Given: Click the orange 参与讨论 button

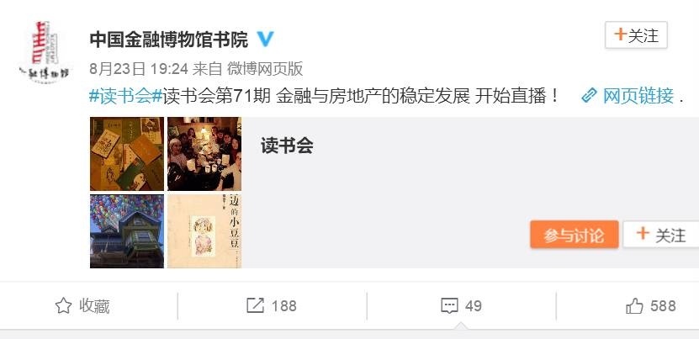Looking at the screenshot, I should tap(575, 235).
